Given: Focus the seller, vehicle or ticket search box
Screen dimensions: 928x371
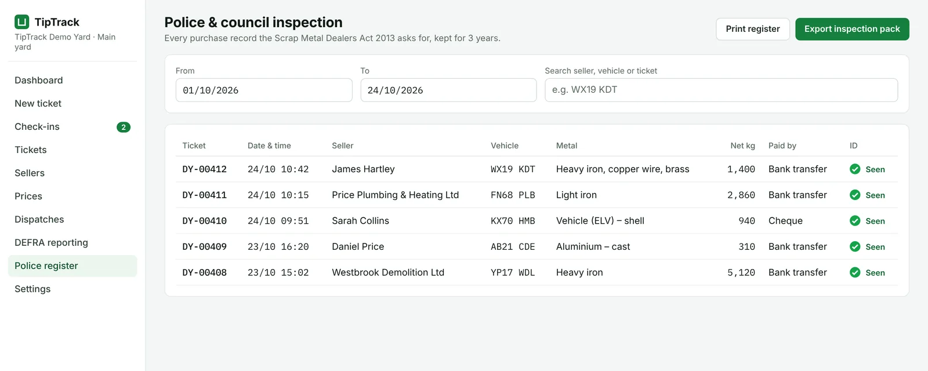Looking at the screenshot, I should (x=722, y=90).
